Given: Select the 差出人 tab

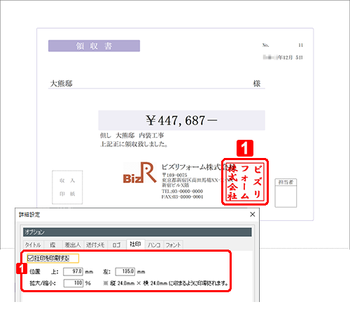Looking at the screenshot, I should [x=73, y=245].
